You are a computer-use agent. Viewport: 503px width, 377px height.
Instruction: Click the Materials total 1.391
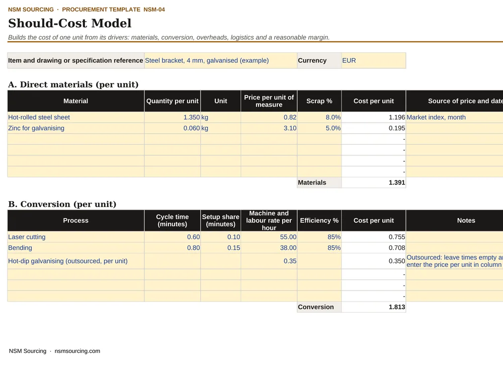pos(374,182)
